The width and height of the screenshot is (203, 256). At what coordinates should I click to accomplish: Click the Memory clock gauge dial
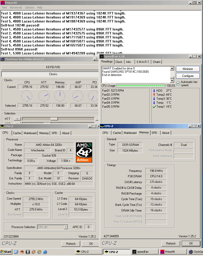pos(60,96)
